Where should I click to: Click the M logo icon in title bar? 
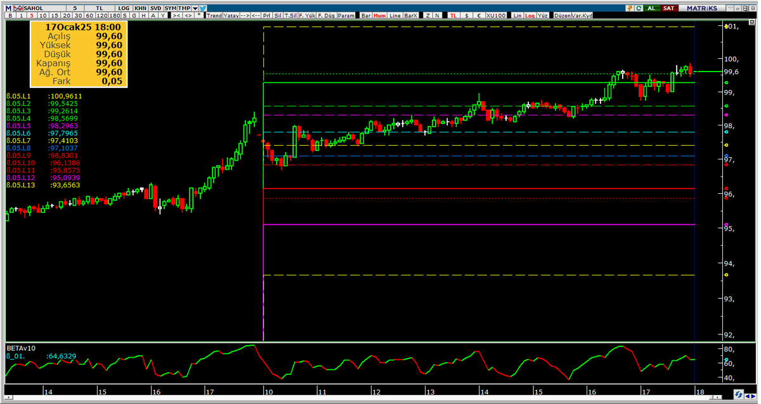8,8
